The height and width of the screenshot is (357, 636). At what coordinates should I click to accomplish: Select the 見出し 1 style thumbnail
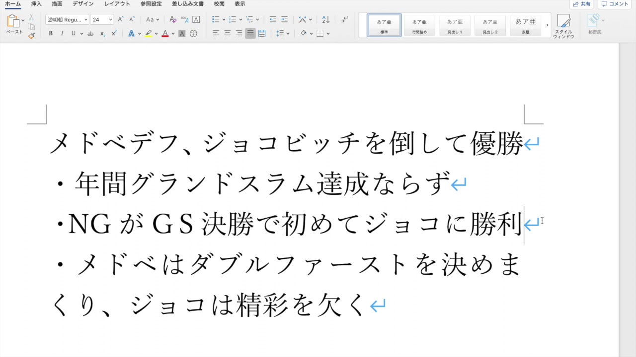tap(455, 25)
